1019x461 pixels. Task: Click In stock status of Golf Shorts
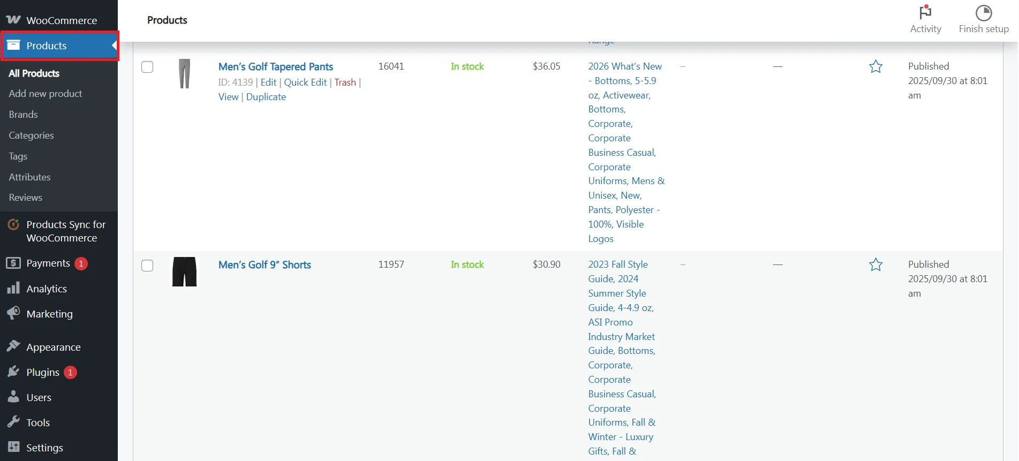[467, 264]
